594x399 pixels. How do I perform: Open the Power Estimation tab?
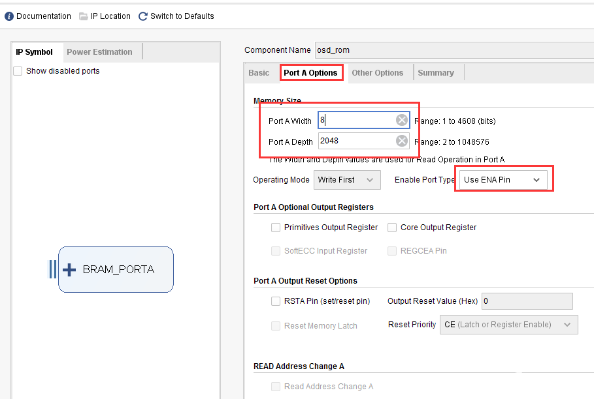(x=99, y=52)
